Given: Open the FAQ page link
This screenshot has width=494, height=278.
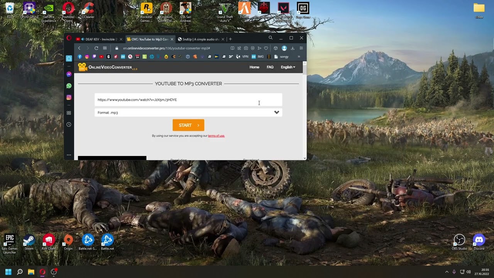Looking at the screenshot, I should 270,67.
